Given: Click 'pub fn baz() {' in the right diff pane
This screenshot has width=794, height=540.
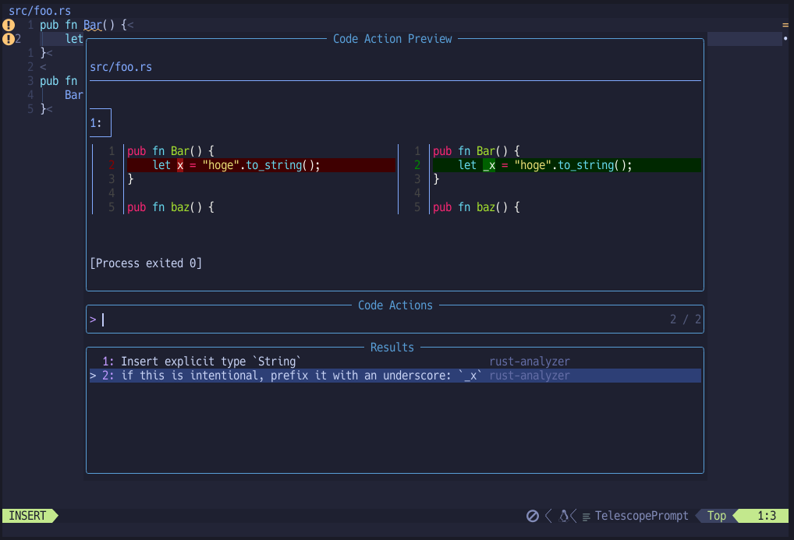Looking at the screenshot, I should pyautogui.click(x=476, y=207).
